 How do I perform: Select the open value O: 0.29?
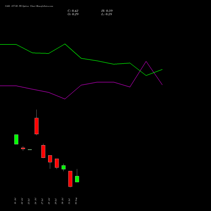pos(73,14)
